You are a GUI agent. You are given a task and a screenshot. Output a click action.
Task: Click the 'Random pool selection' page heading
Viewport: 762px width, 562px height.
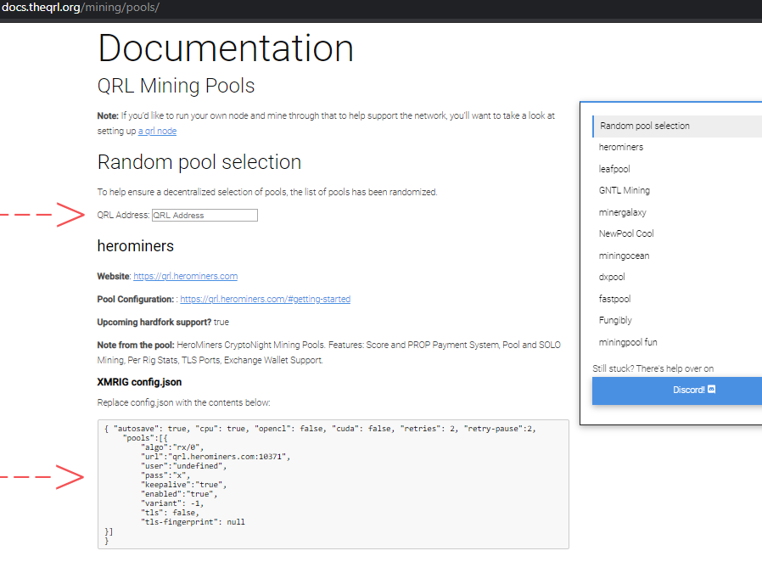click(x=199, y=162)
